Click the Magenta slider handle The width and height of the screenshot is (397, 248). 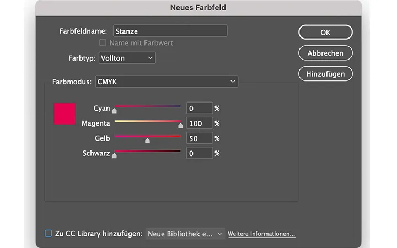coord(180,126)
